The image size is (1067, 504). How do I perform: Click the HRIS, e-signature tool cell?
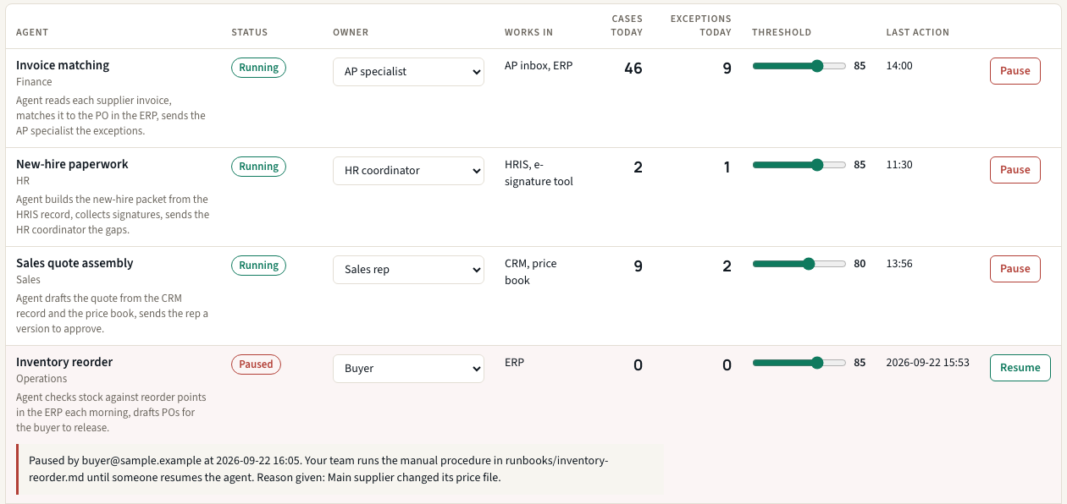pyautogui.click(x=539, y=173)
